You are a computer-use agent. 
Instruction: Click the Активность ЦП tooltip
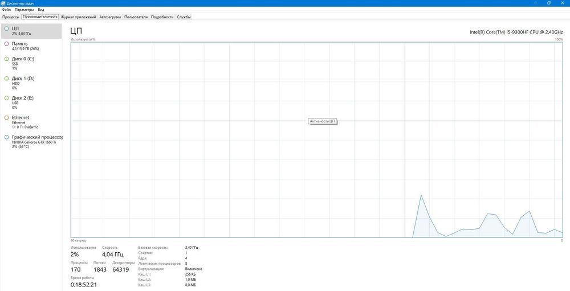323,121
